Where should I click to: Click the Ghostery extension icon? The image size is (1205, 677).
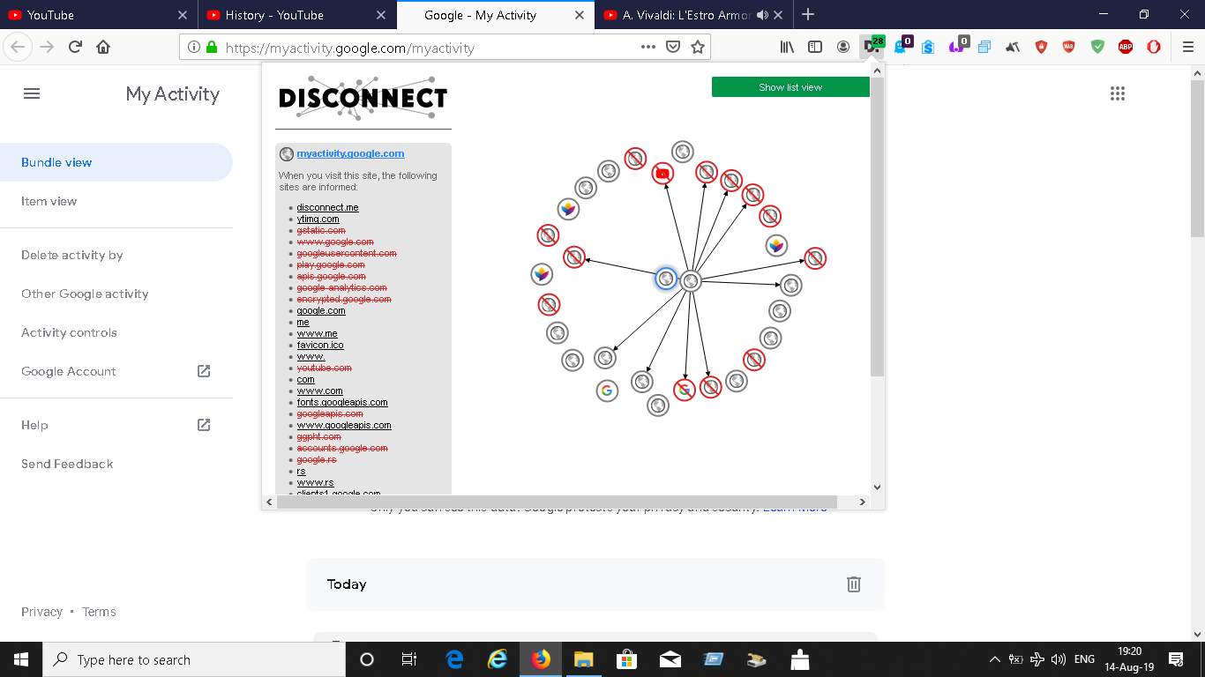pos(901,47)
